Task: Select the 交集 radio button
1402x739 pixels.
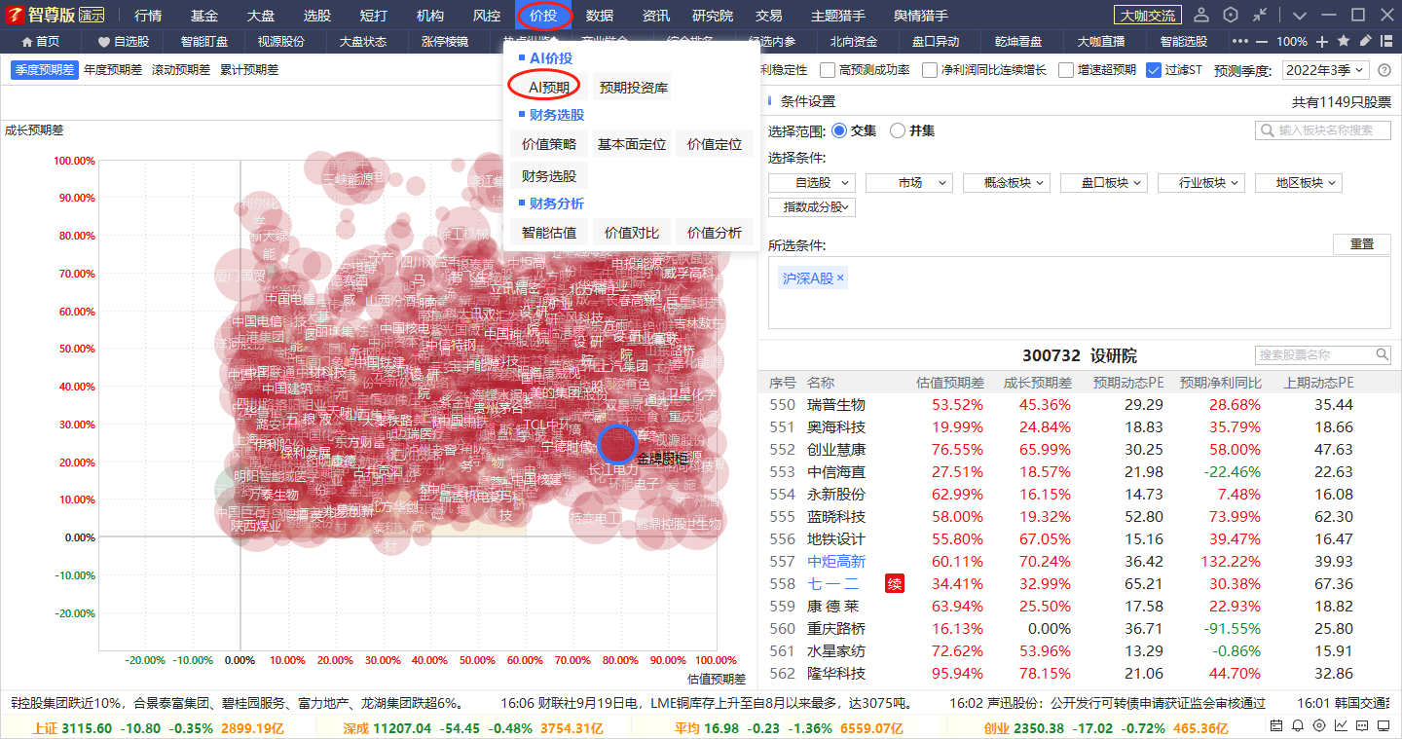Action: click(839, 130)
